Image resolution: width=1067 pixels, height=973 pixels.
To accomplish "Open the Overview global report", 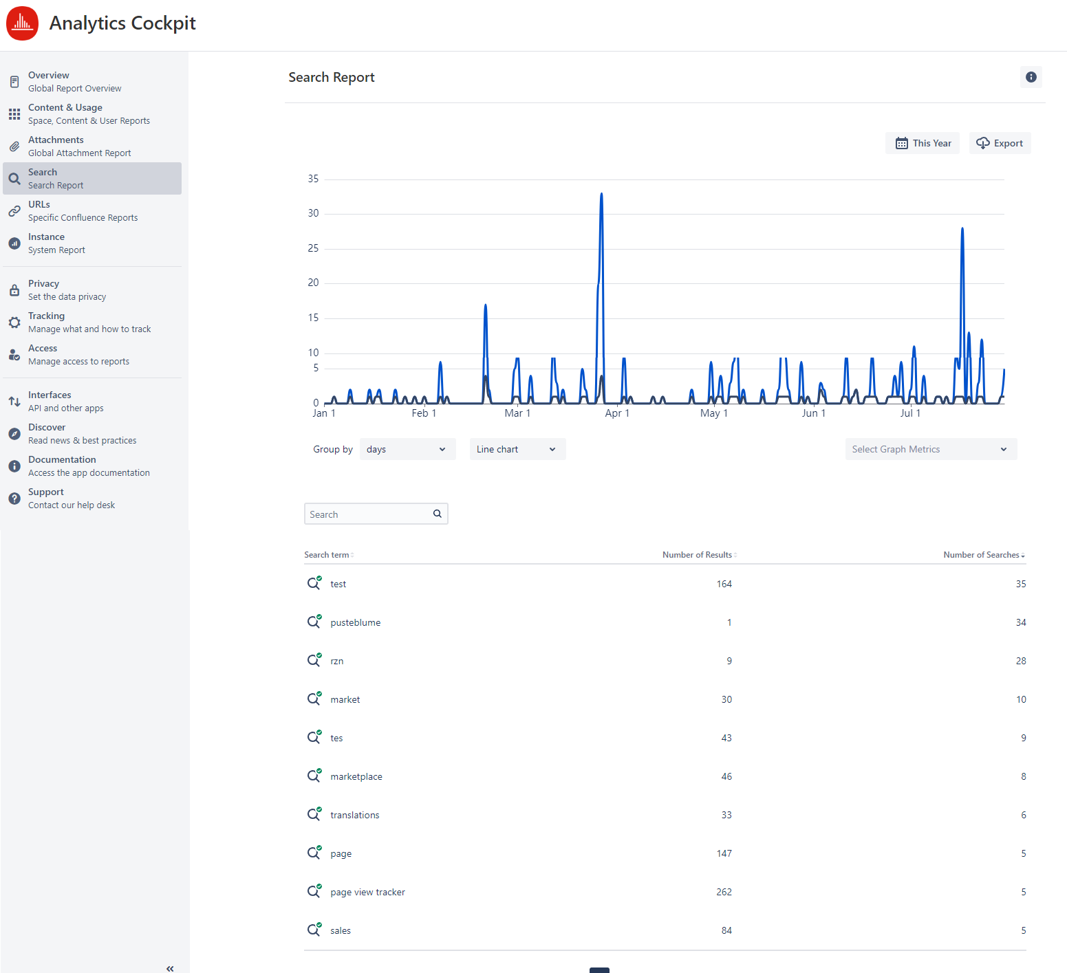I will coord(74,82).
